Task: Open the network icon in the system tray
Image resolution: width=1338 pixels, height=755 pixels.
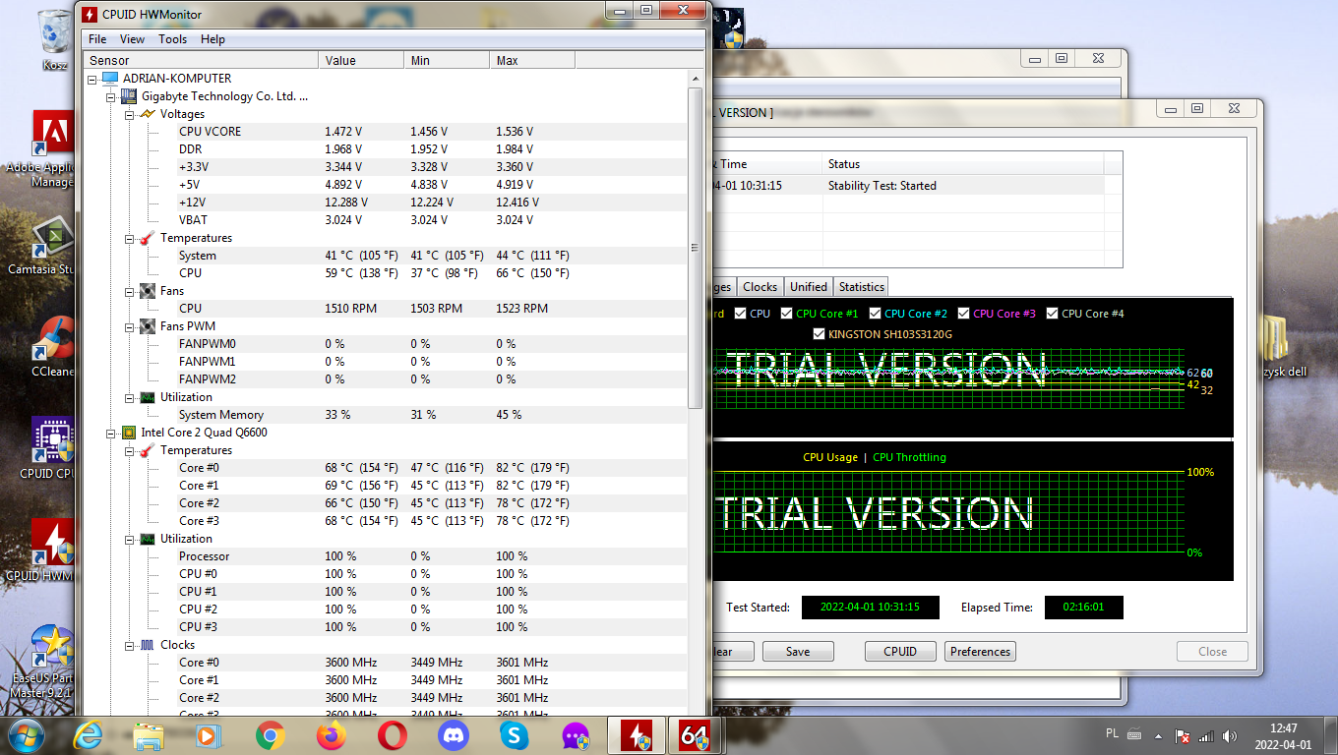Action: pos(1205,735)
